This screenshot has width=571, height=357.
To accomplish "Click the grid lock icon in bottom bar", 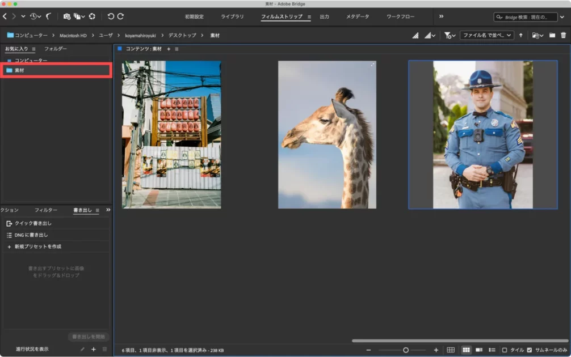I will click(451, 350).
